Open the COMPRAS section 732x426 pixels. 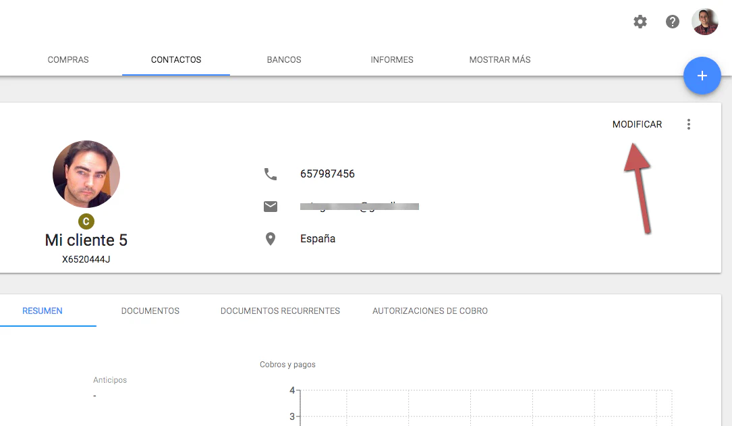pyautogui.click(x=67, y=59)
